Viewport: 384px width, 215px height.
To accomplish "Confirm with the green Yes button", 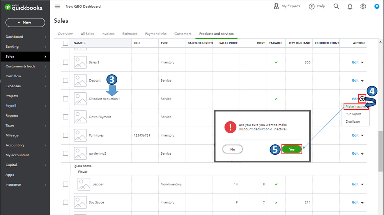I will [292, 149].
